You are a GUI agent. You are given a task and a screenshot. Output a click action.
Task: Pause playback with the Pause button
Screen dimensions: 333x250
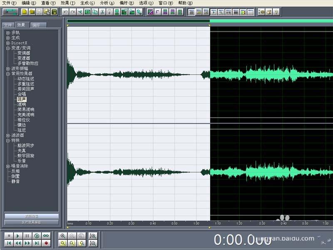point(28,236)
